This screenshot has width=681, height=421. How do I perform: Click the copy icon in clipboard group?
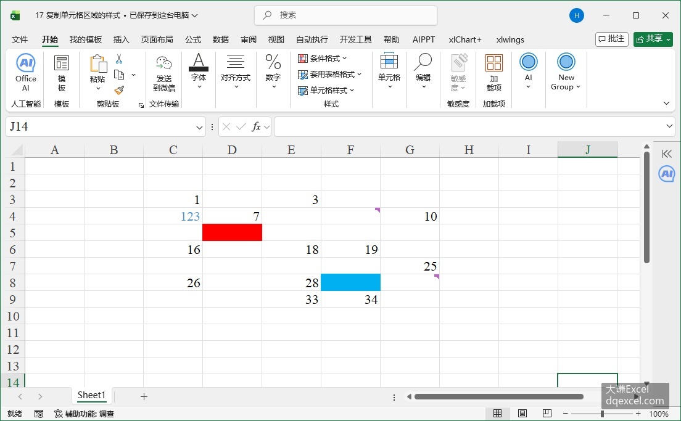point(119,75)
